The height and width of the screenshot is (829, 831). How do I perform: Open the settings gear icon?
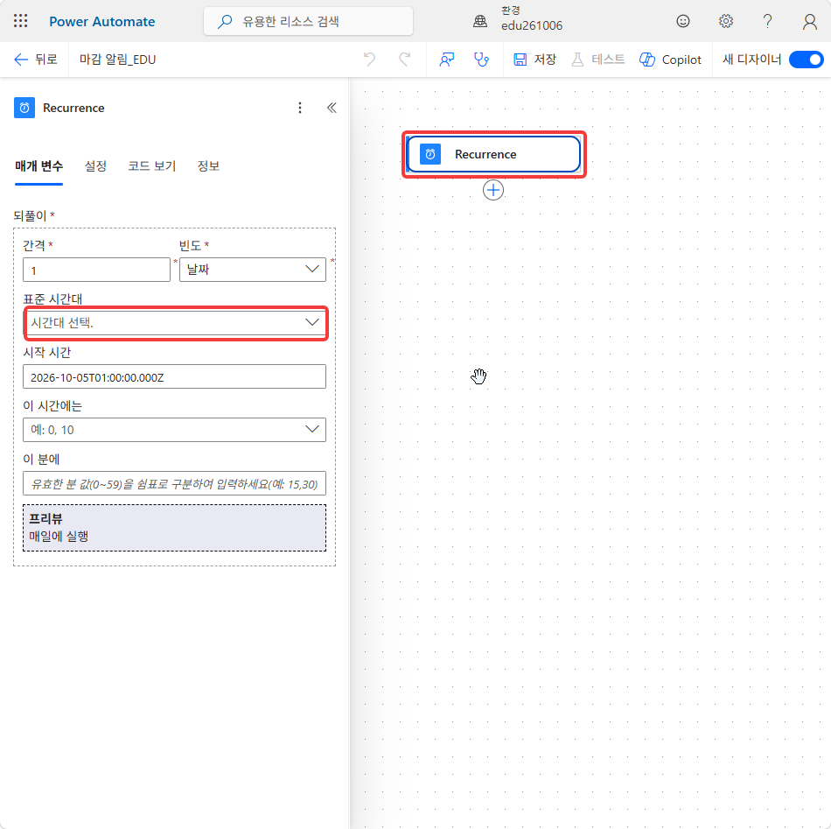(725, 21)
